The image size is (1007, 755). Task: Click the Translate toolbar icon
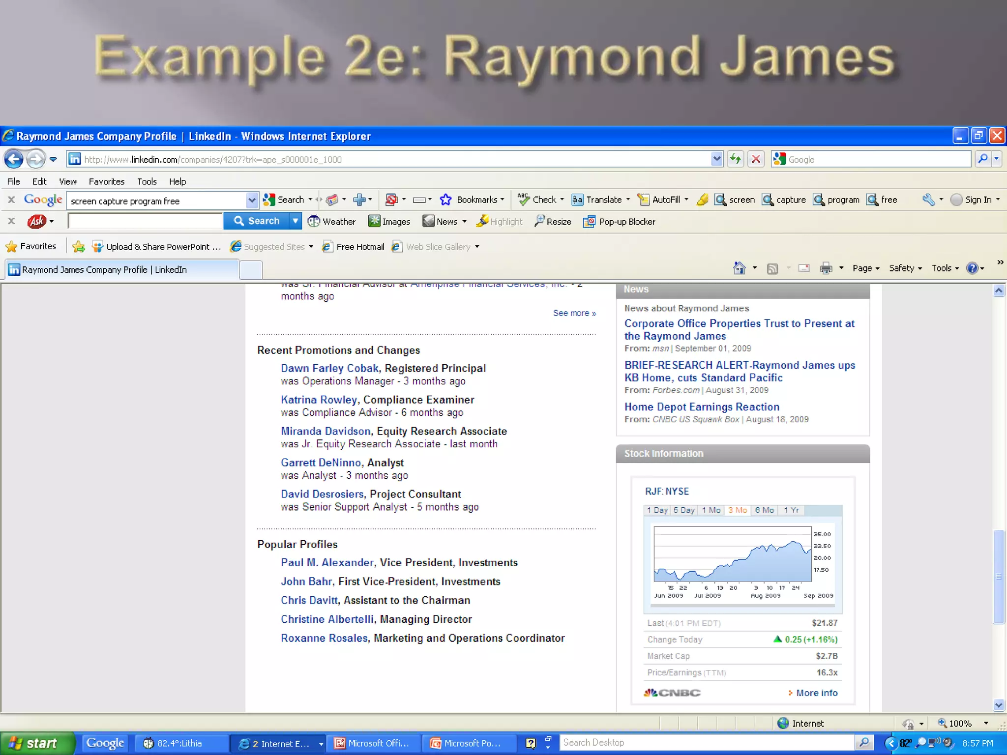click(577, 200)
